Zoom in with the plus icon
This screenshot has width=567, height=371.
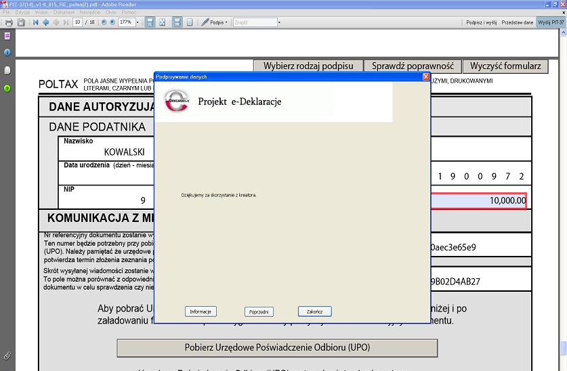pyautogui.click(x=112, y=22)
